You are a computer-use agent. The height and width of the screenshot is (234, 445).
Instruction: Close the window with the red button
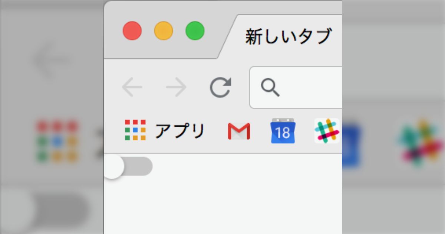point(132,30)
